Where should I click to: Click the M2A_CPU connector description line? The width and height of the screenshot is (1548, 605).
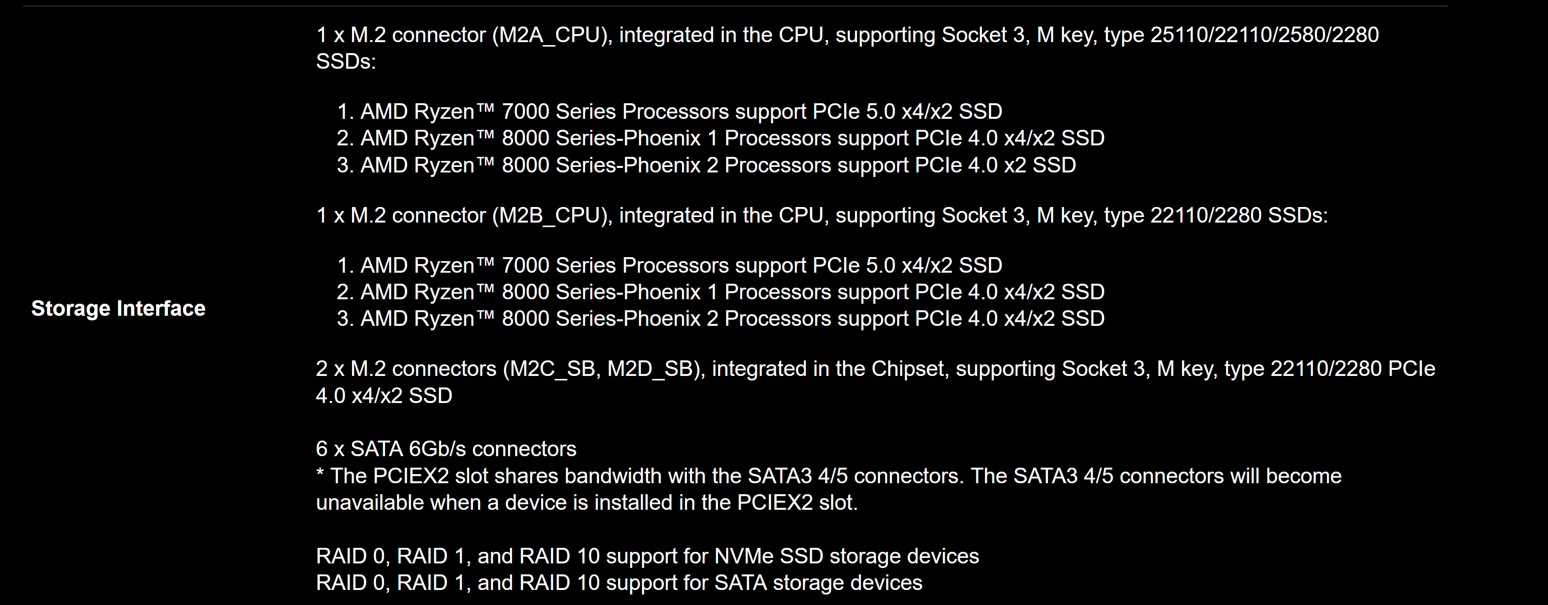[x=847, y=35]
